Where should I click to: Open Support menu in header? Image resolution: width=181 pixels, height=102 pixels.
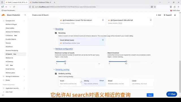click(168, 15)
